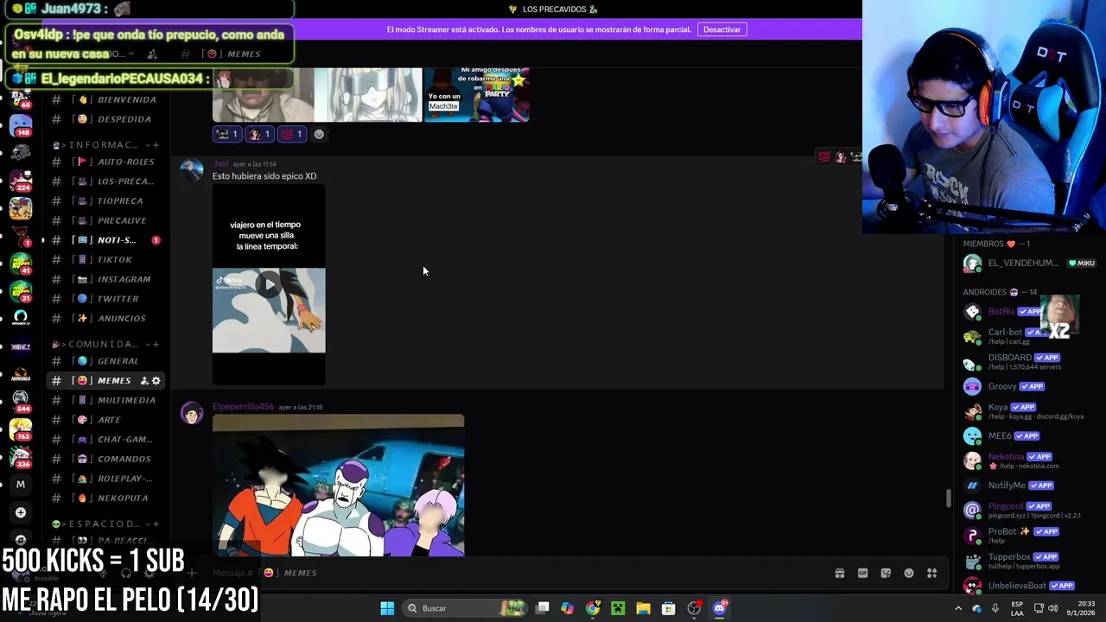Open Copilot from taskbar

(x=567, y=608)
